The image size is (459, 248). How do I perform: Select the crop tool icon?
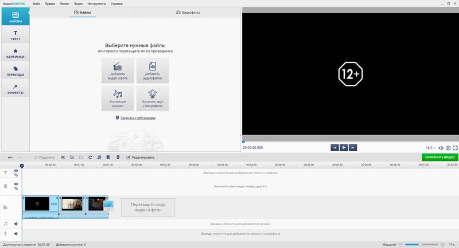tap(72, 157)
